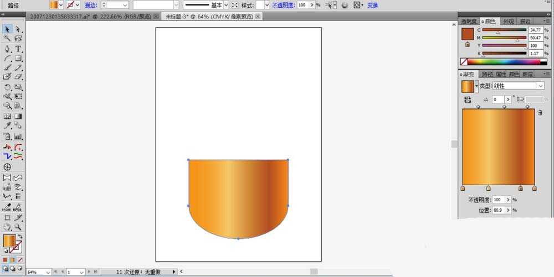Activate the Hand tool
This screenshot has width=554, height=277.
tap(7, 227)
